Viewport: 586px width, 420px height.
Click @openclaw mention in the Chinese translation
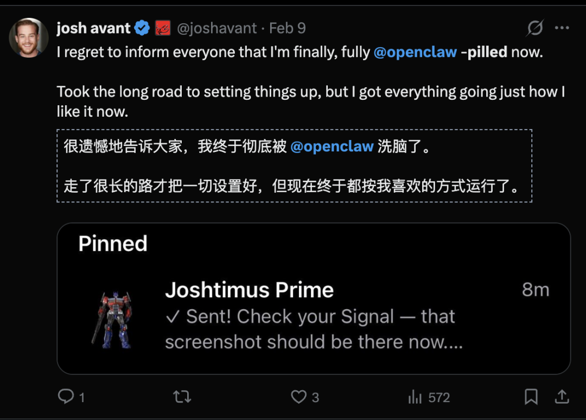coord(332,147)
